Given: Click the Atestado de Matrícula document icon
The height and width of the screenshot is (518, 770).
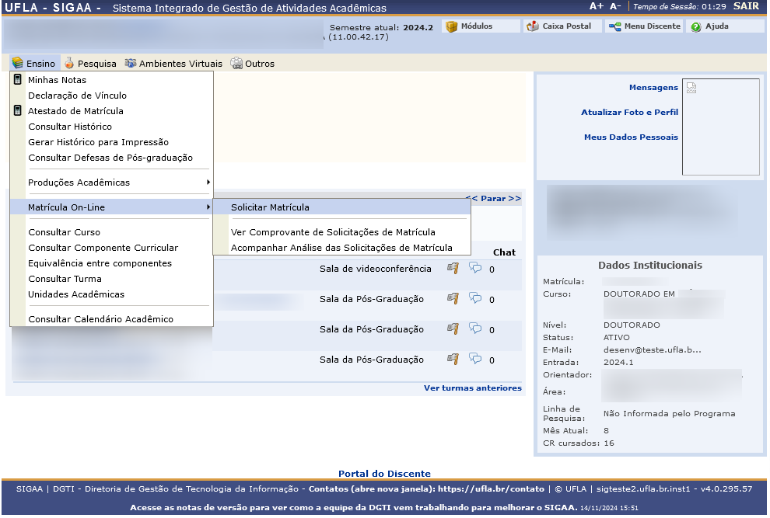Looking at the screenshot, I should coord(16,110).
